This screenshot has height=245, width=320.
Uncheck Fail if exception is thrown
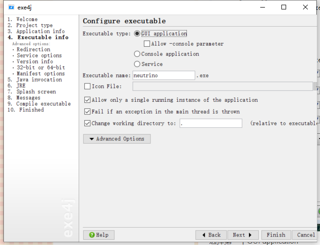click(87, 112)
